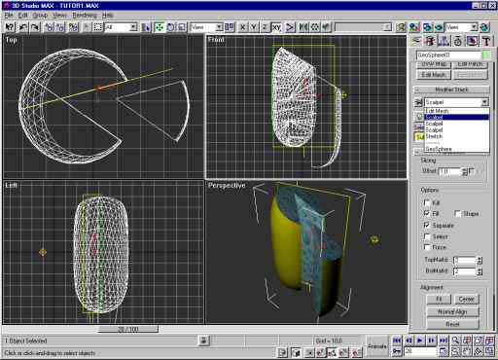Click the Use Pivot Point Center icon
The height and width of the screenshot is (360, 498).
pyautogui.click(x=230, y=27)
